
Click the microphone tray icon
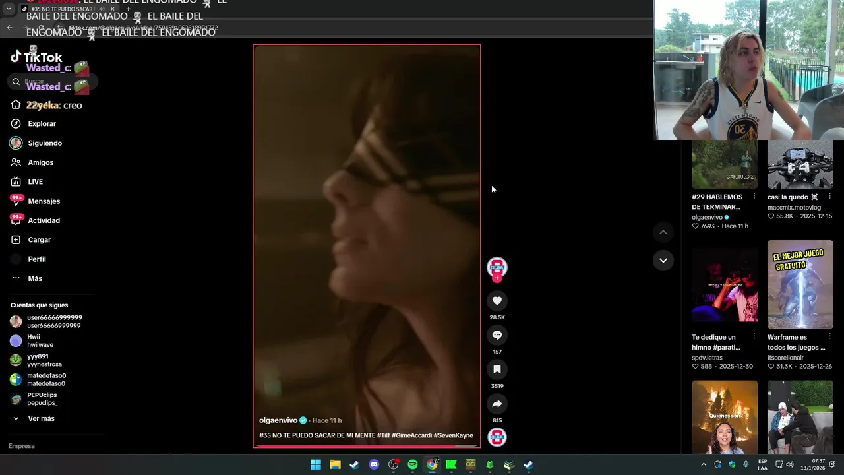tap(746, 464)
